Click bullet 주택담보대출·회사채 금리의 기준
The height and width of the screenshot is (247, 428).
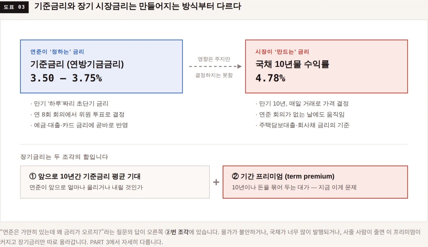pos(302,125)
